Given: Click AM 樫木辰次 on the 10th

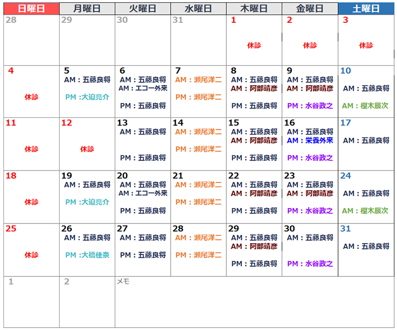Looking at the screenshot, I should click(365, 106).
